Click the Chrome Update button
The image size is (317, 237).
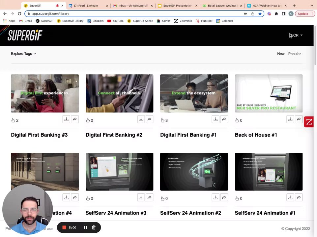pos(305,14)
